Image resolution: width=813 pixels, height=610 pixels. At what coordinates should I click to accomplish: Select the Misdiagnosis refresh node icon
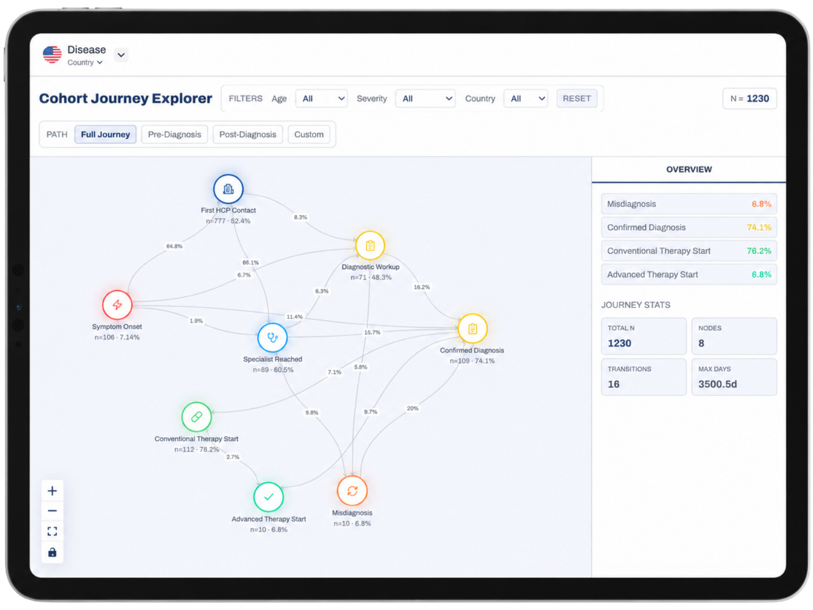[x=352, y=491]
